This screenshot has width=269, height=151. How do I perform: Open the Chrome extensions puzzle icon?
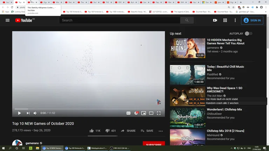click(257, 7)
